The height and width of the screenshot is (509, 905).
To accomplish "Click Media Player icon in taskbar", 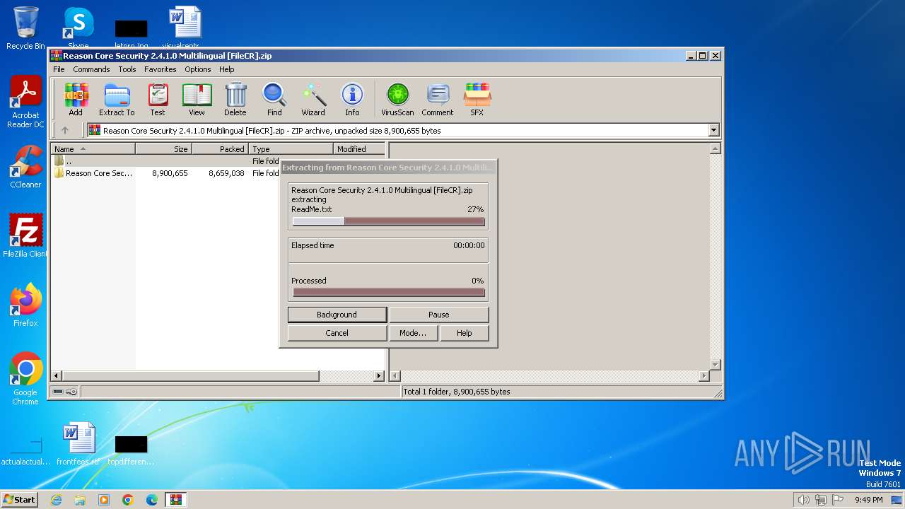I will 104,500.
